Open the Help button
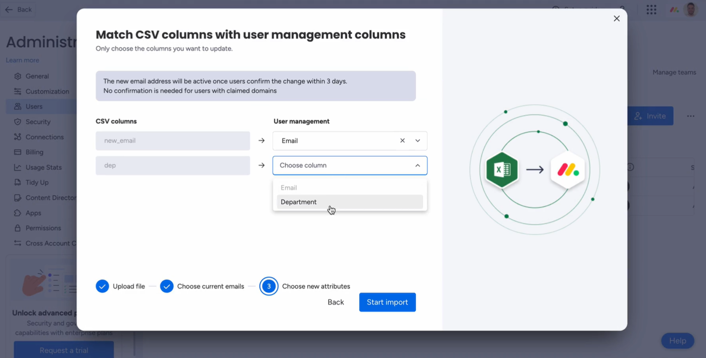Viewport: 706px width, 358px height. pos(677,341)
